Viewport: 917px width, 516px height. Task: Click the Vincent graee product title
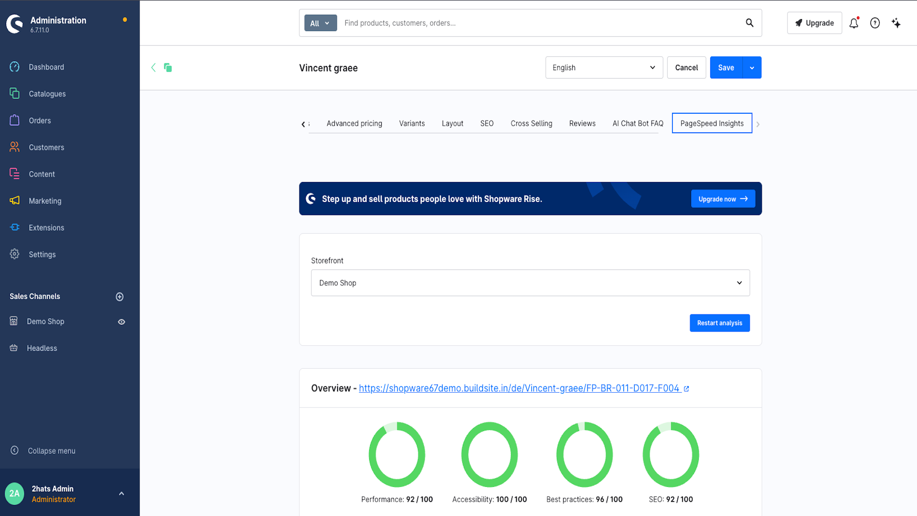point(328,68)
